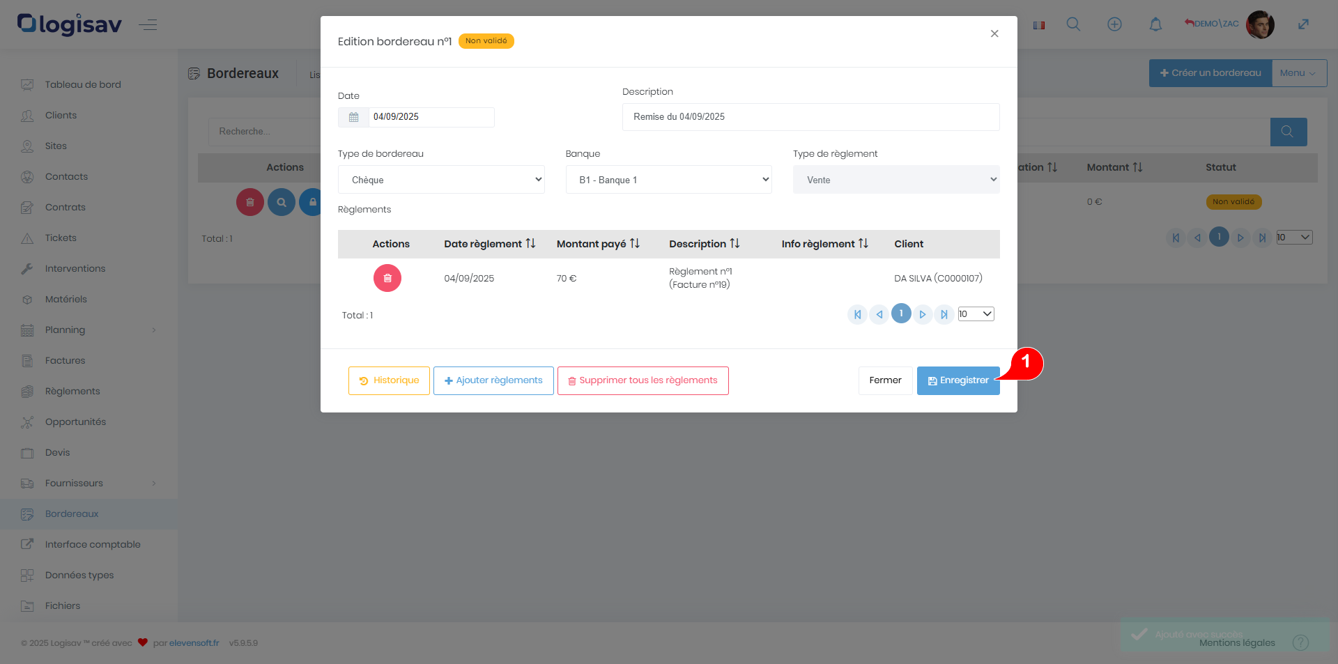
Task: Change rows per page in modal pagination
Action: point(976,314)
